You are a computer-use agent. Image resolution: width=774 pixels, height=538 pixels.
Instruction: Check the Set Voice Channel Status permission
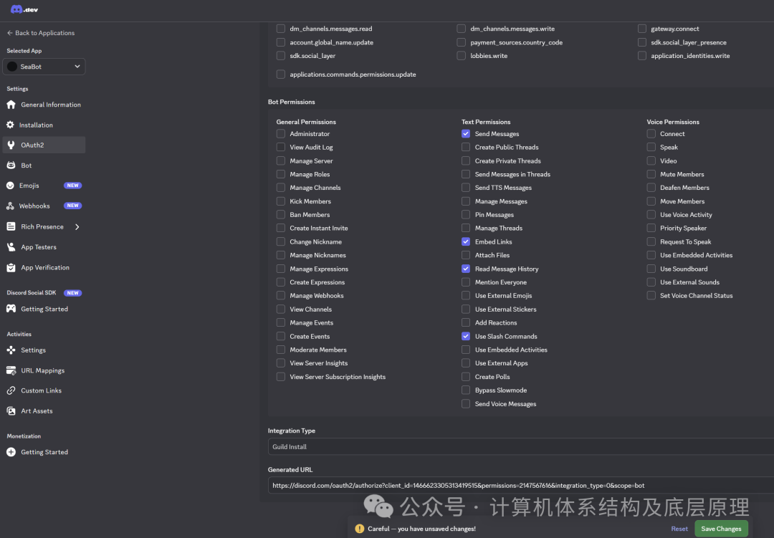(x=651, y=296)
